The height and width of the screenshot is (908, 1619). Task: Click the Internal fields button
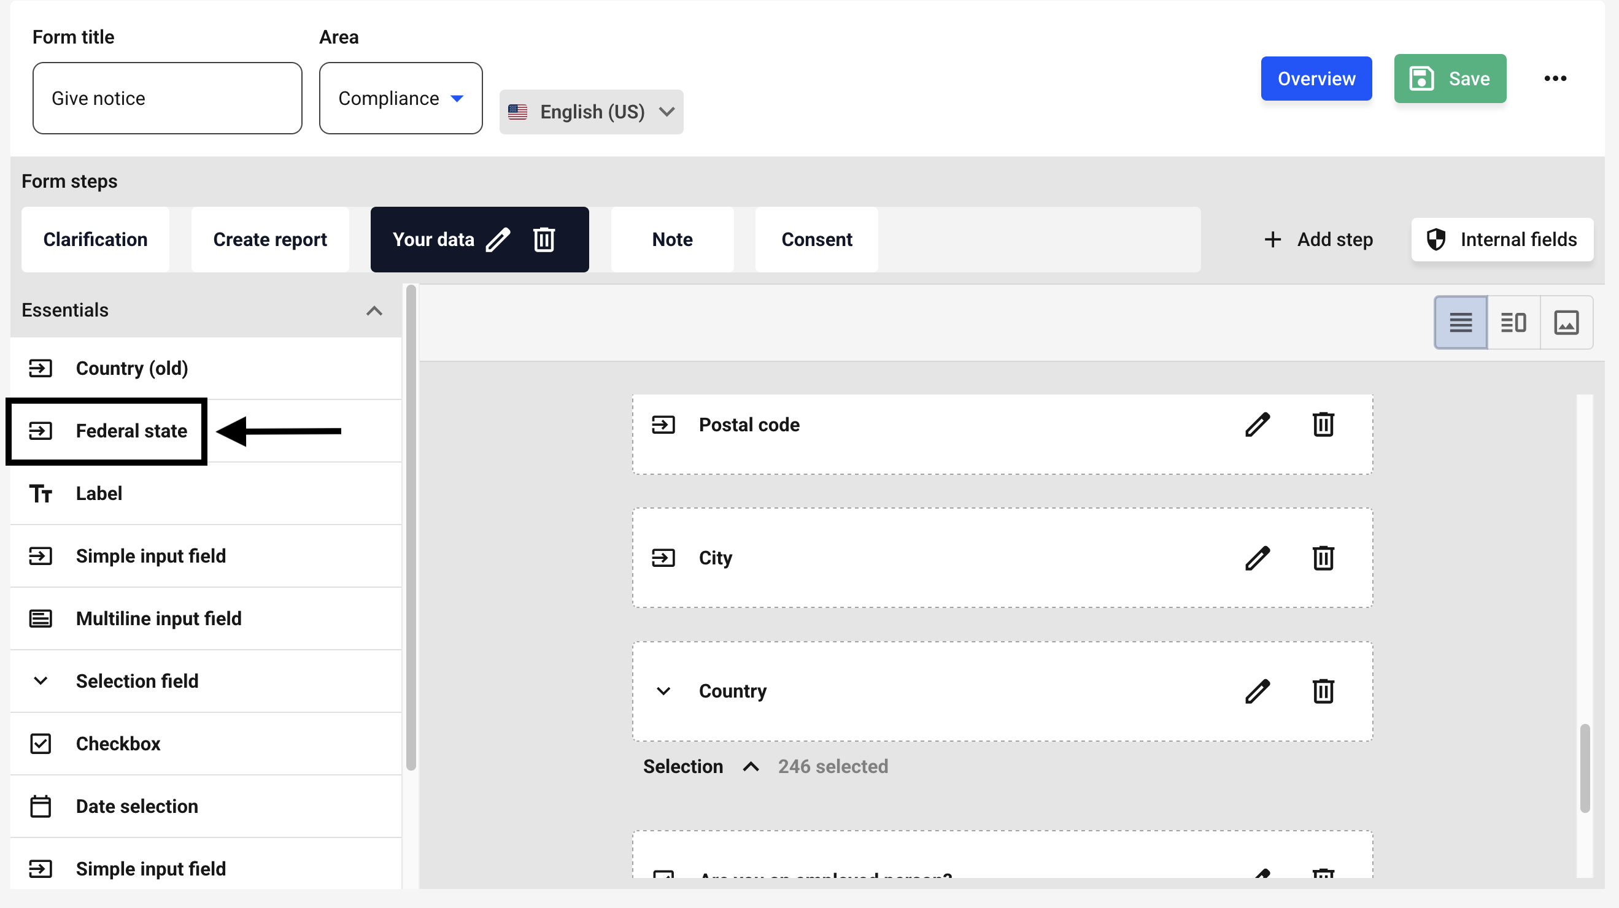tap(1501, 239)
